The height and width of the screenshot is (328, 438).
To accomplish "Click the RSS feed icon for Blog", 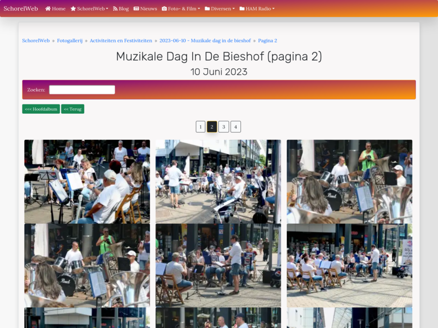I will pos(115,9).
